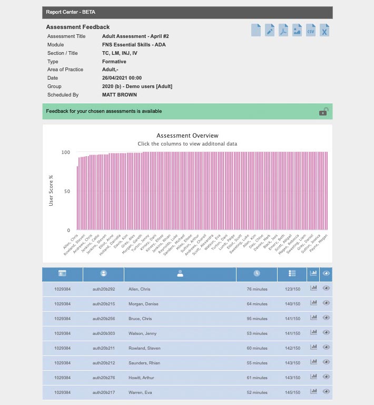The height and width of the screenshot is (405, 374).
Task: Click 'FNS Essential Skills - ADA' module value
Action: (x=134, y=45)
